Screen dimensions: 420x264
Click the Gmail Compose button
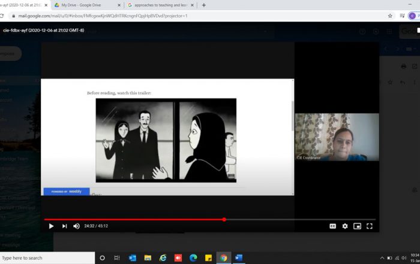pyautogui.click(x=10, y=53)
